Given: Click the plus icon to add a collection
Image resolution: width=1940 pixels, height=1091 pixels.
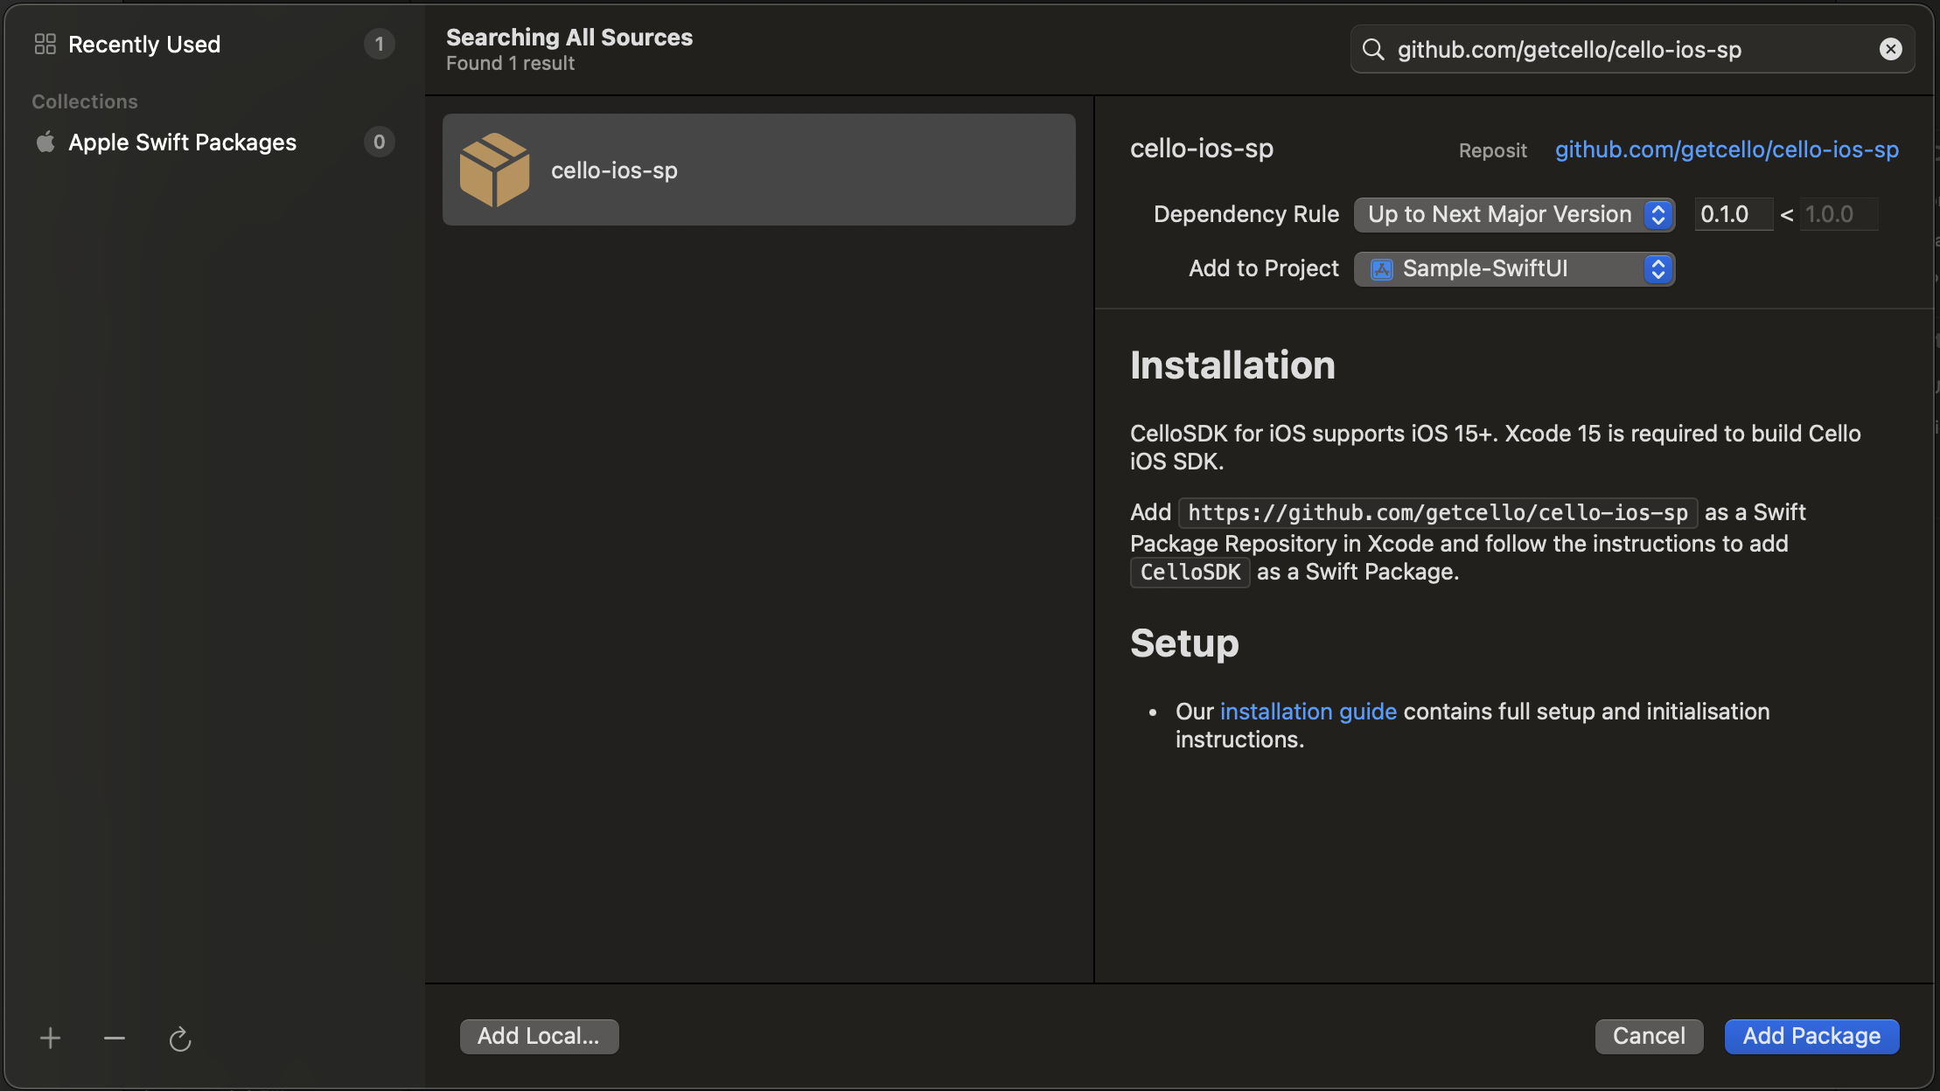Looking at the screenshot, I should pos(50,1038).
